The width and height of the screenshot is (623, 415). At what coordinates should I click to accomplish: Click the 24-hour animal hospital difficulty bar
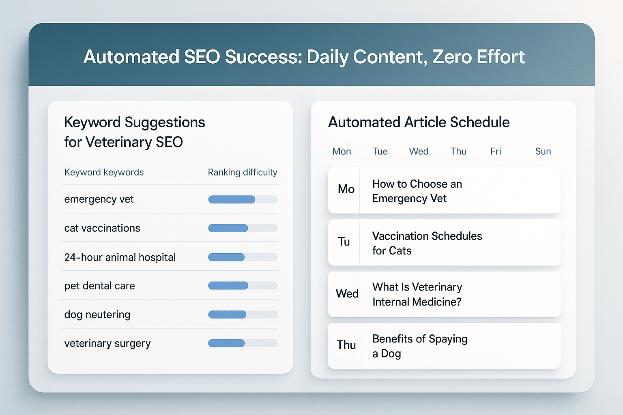243,257
